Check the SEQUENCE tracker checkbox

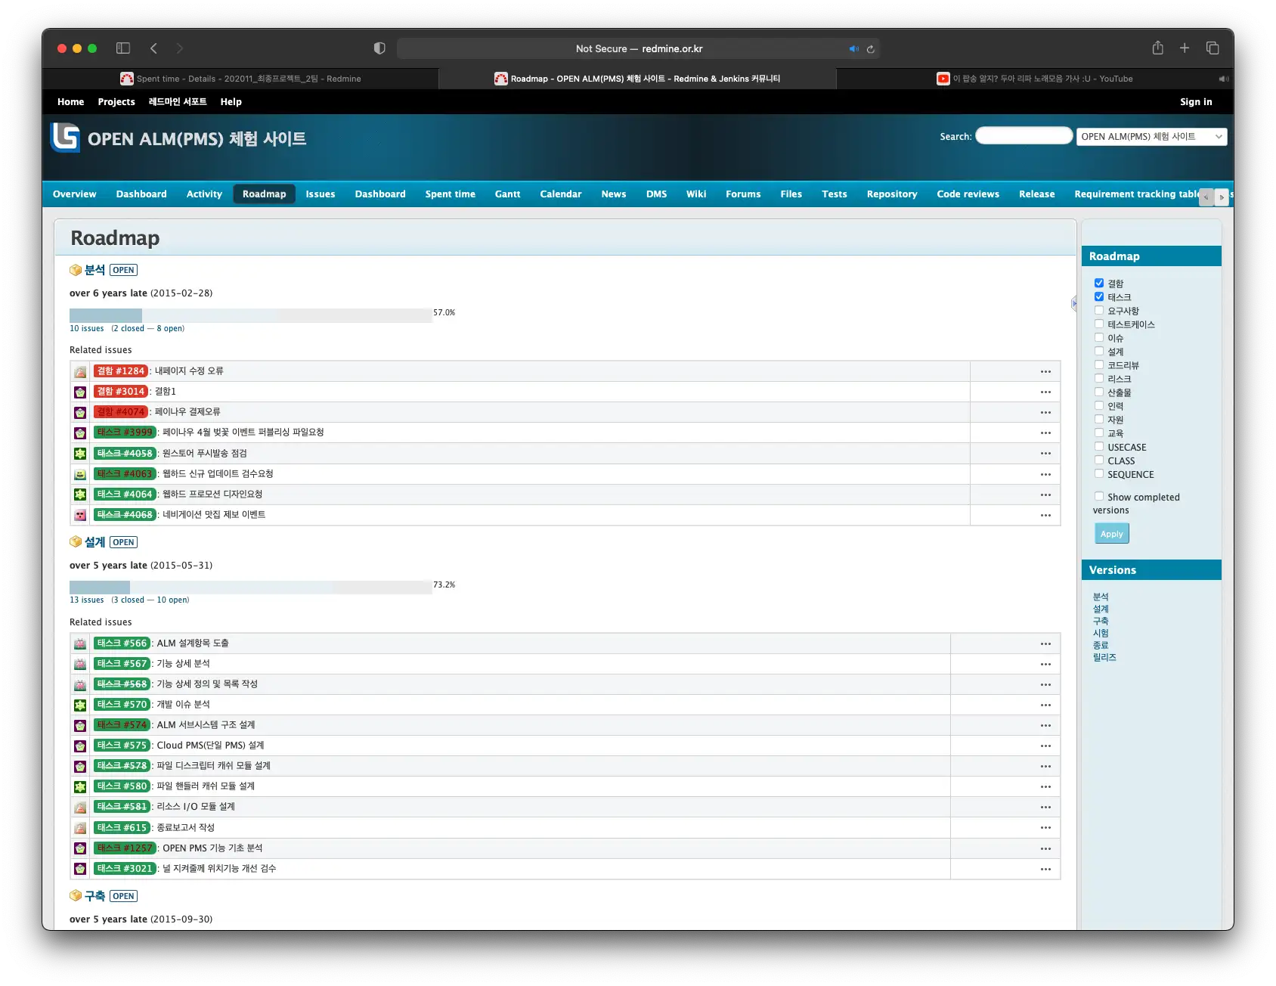(1099, 473)
